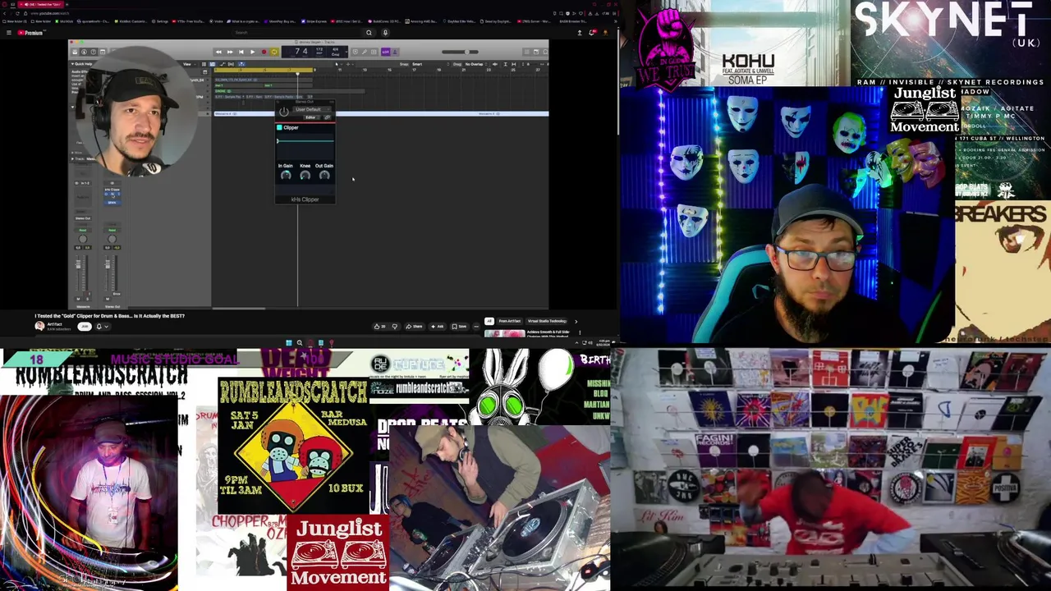
Task: Open the Windows taskbar search icon
Action: pyautogui.click(x=300, y=342)
